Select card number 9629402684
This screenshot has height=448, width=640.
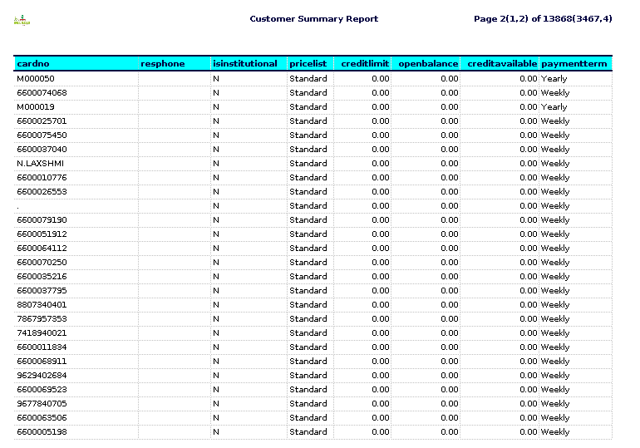pos(42,376)
